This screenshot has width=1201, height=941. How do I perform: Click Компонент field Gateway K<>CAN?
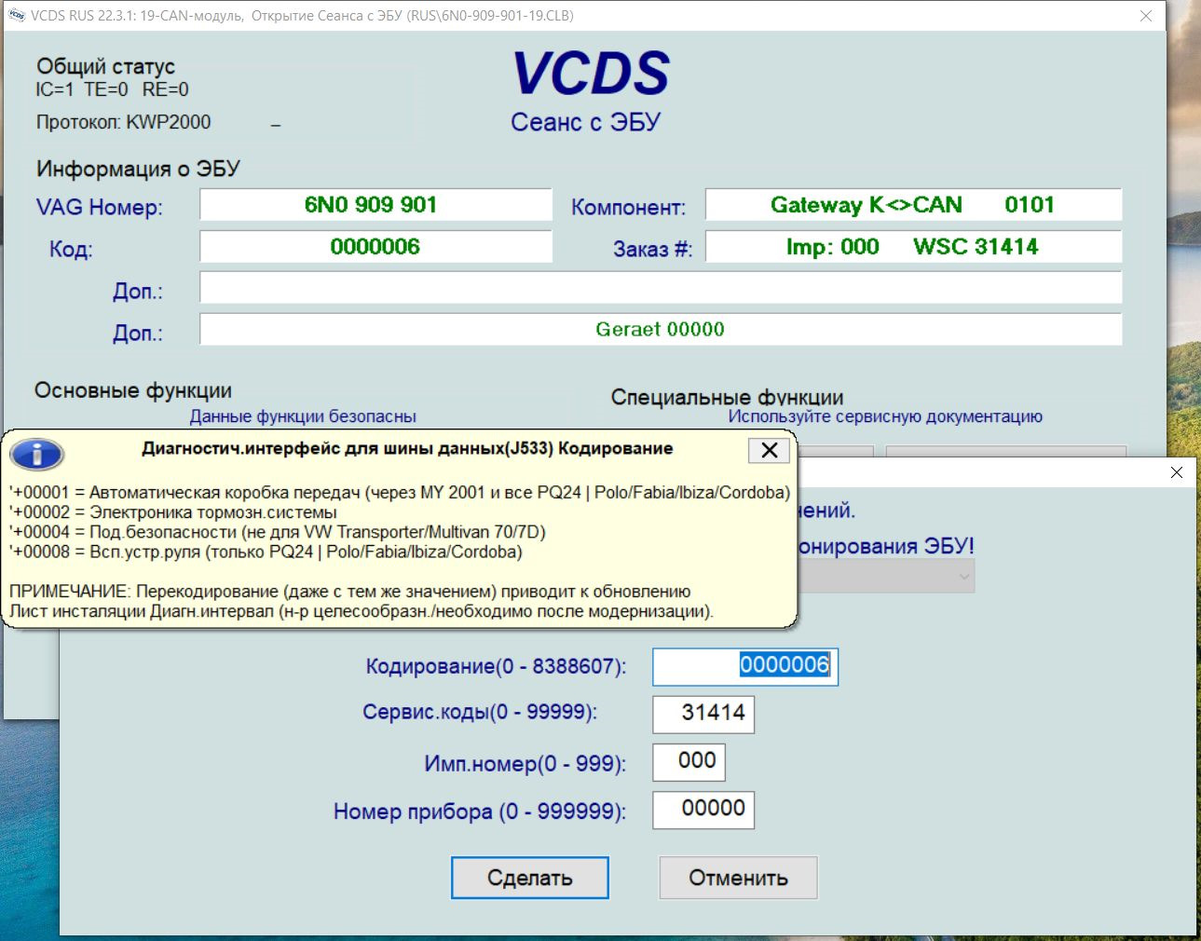913,205
